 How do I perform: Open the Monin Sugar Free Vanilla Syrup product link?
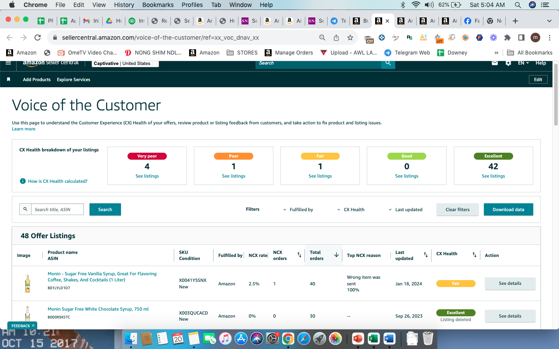click(102, 277)
